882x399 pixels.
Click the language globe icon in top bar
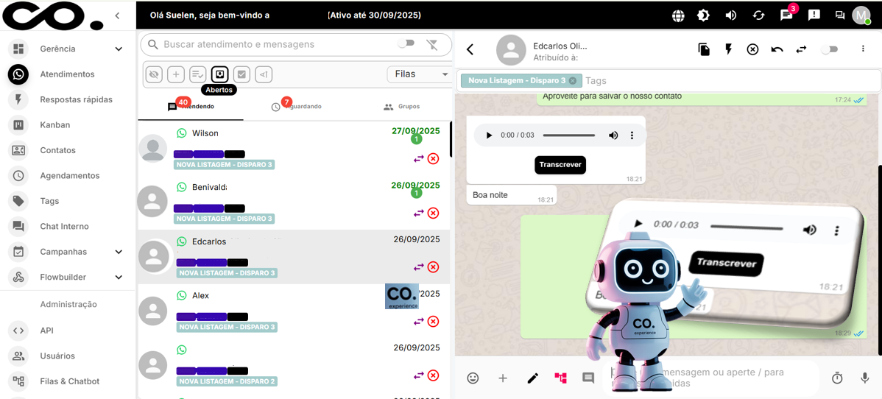coord(678,15)
